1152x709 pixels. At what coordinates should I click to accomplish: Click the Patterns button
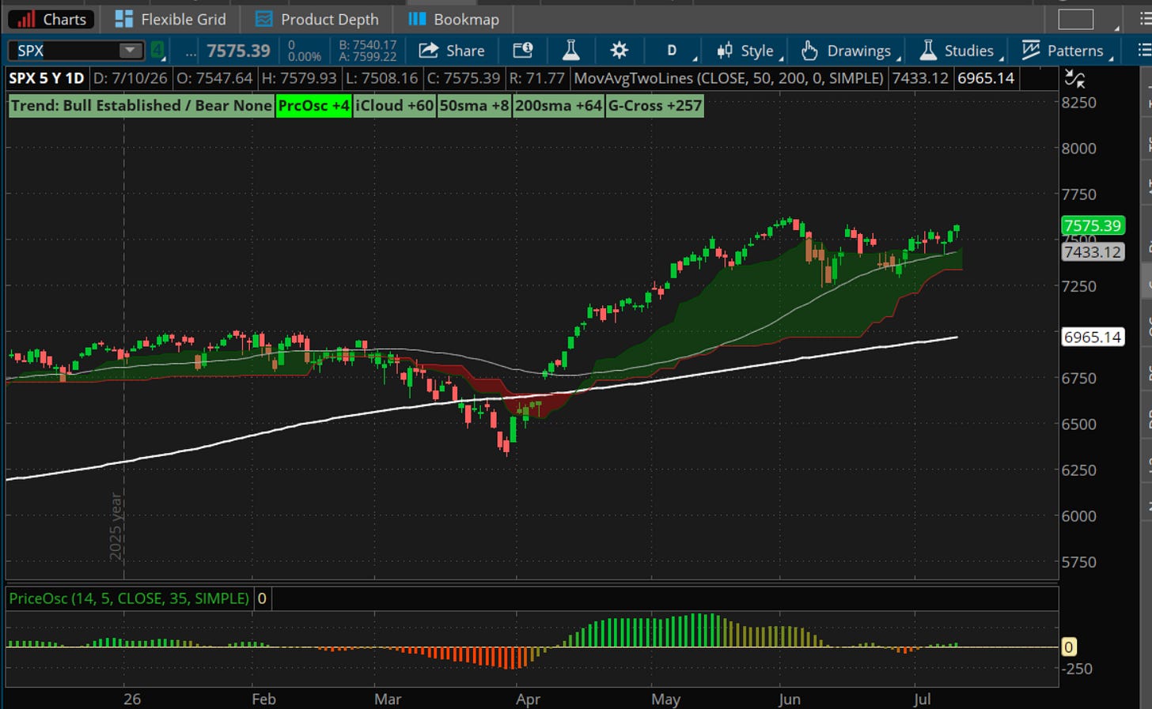point(1066,51)
